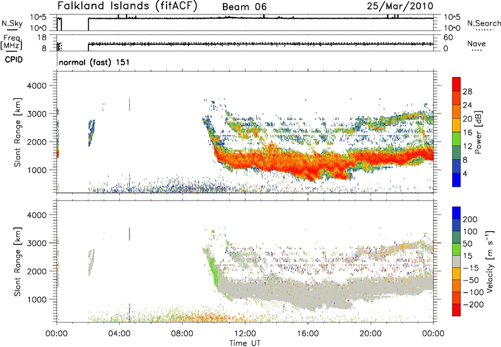Viewport: 501px width, 347px height.
Task: Click the '18' frequency tick label
Action: tap(42, 38)
